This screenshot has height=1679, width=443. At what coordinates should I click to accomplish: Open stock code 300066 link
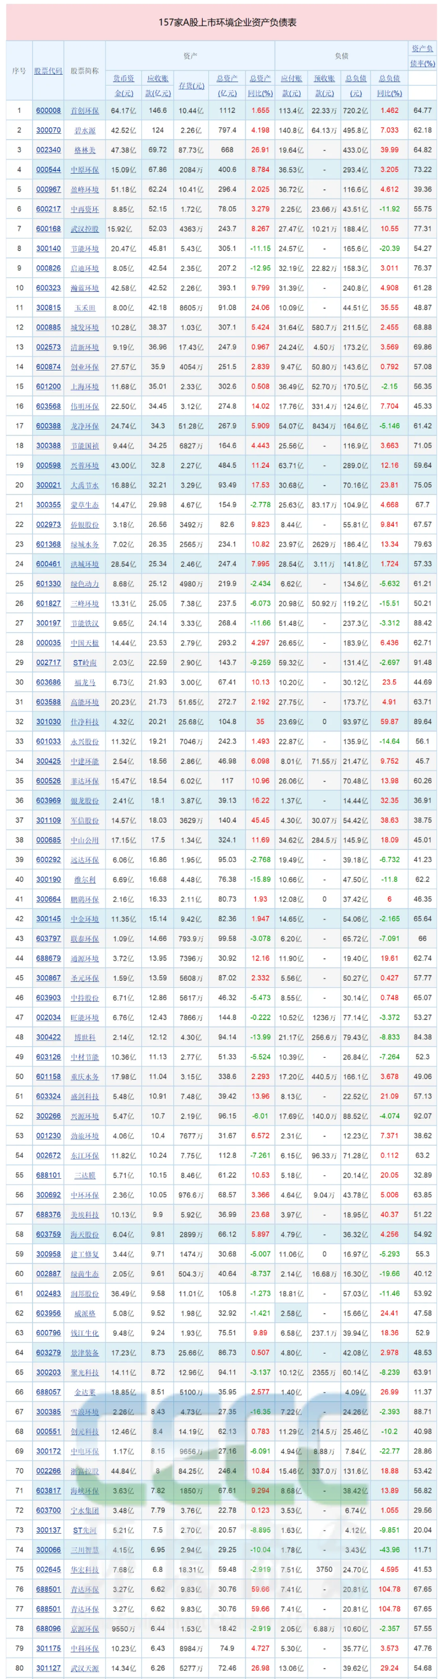coord(48,1549)
